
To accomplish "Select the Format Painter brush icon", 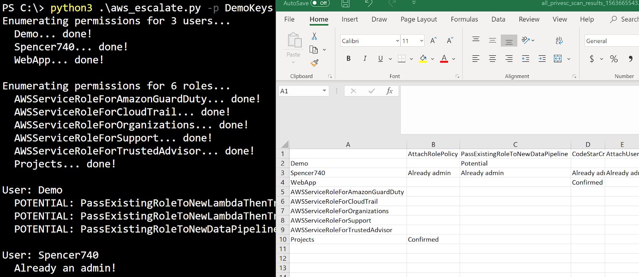I will coord(314,63).
